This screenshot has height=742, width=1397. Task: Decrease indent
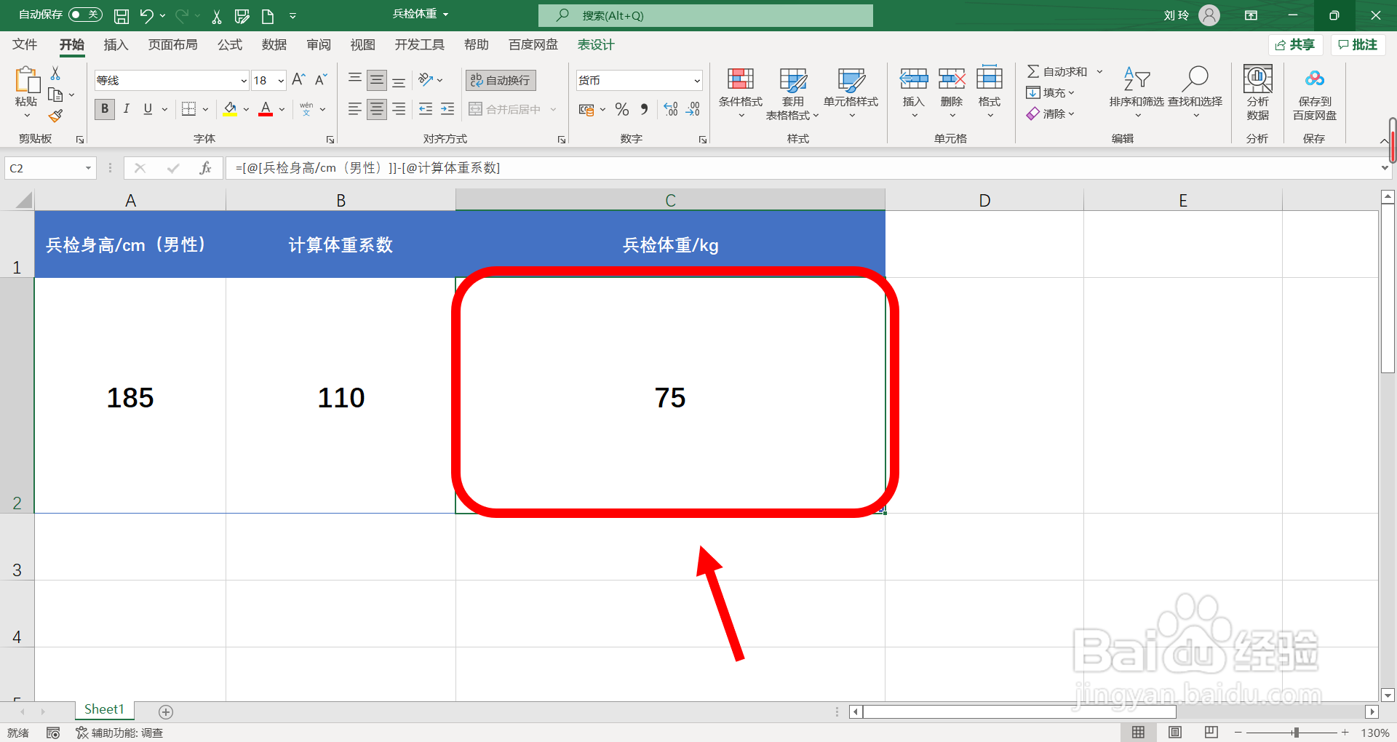click(426, 109)
